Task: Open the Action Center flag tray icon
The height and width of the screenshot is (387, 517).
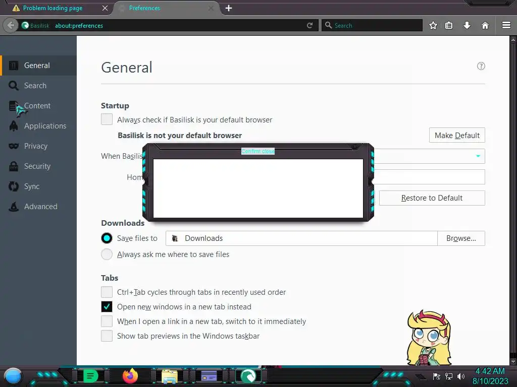Action: tap(437, 376)
